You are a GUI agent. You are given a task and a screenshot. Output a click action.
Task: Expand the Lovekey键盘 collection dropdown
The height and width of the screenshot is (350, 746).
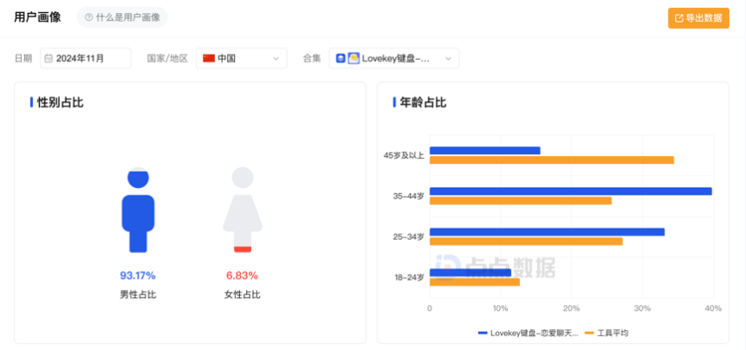click(394, 59)
